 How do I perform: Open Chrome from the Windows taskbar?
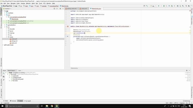pos(52,106)
